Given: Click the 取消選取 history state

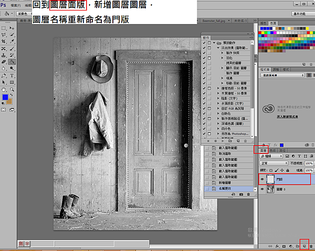Looking at the screenshot, I should [229, 154].
